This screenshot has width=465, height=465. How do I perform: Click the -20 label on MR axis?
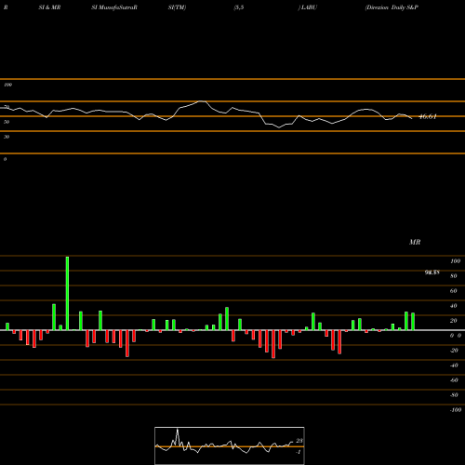(x=454, y=351)
